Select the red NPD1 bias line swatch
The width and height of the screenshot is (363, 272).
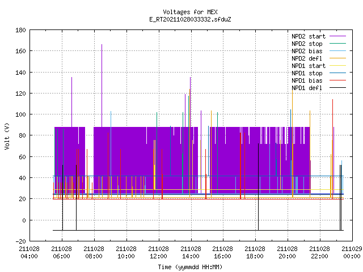337,80
